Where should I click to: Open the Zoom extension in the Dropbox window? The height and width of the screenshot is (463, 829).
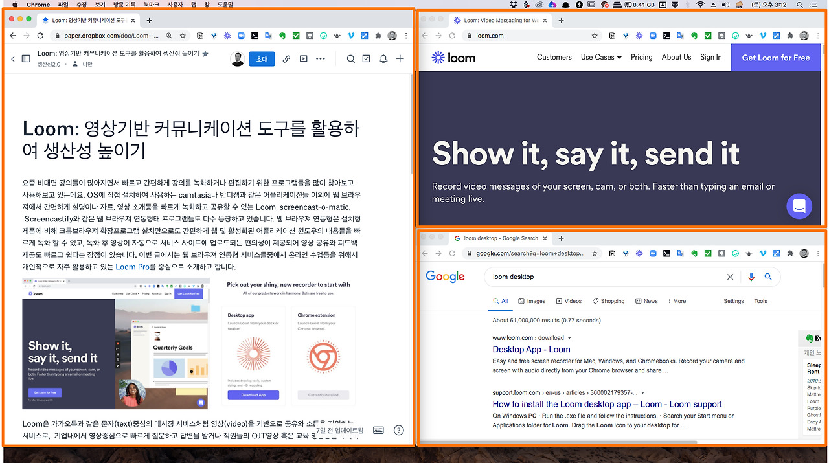click(242, 36)
